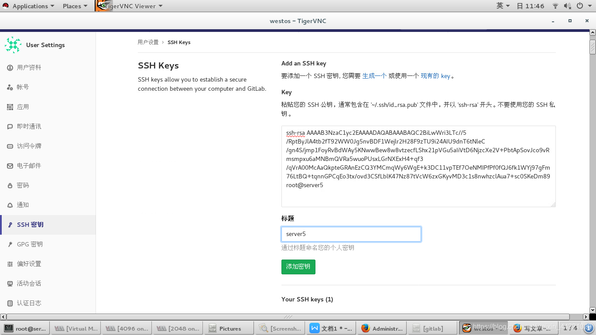
Task: Switch to 文档1 WPS taskbar window
Action: coord(331,328)
